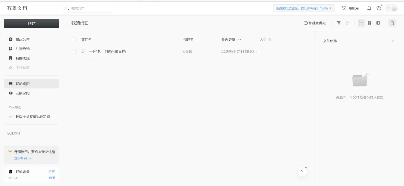404x186 pixels.
Task: Open the notifications bell
Action: coord(369,8)
